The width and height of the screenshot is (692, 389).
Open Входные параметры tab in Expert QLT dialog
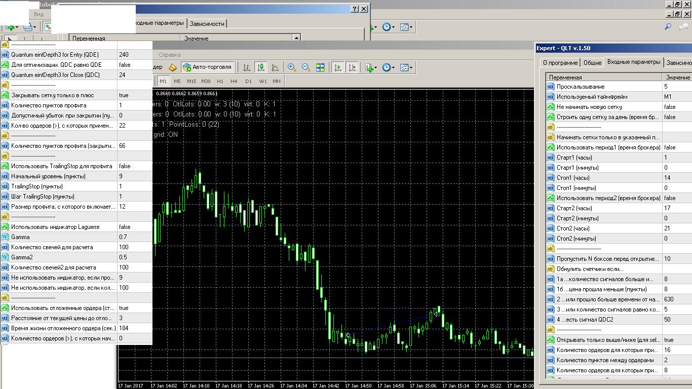coord(634,62)
